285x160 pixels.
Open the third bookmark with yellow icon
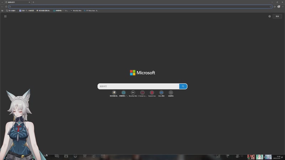[x=43, y=11]
